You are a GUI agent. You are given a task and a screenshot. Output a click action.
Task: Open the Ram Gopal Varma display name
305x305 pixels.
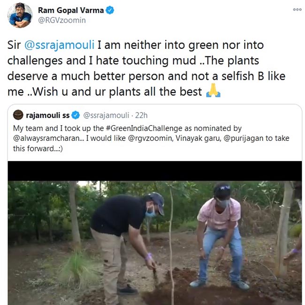(x=71, y=10)
